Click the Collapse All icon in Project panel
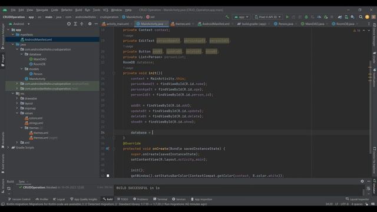Image resolution: width=377 pixels, height=212 pixels. (x=82, y=24)
